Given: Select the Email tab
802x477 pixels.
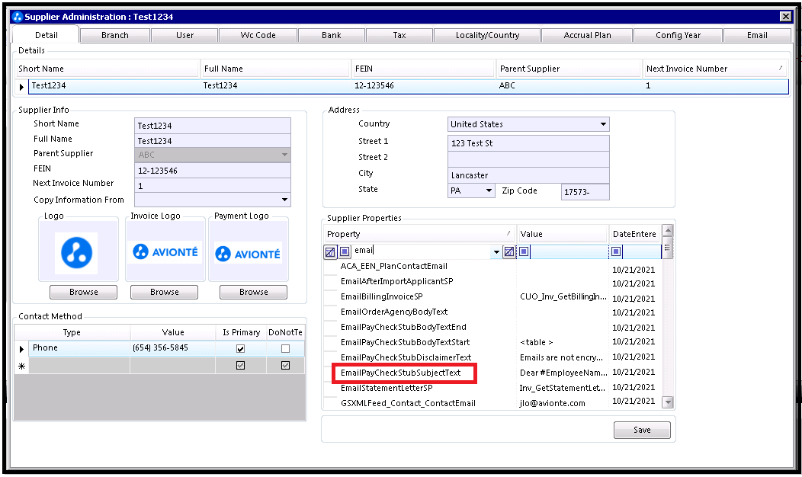Looking at the screenshot, I should [757, 35].
